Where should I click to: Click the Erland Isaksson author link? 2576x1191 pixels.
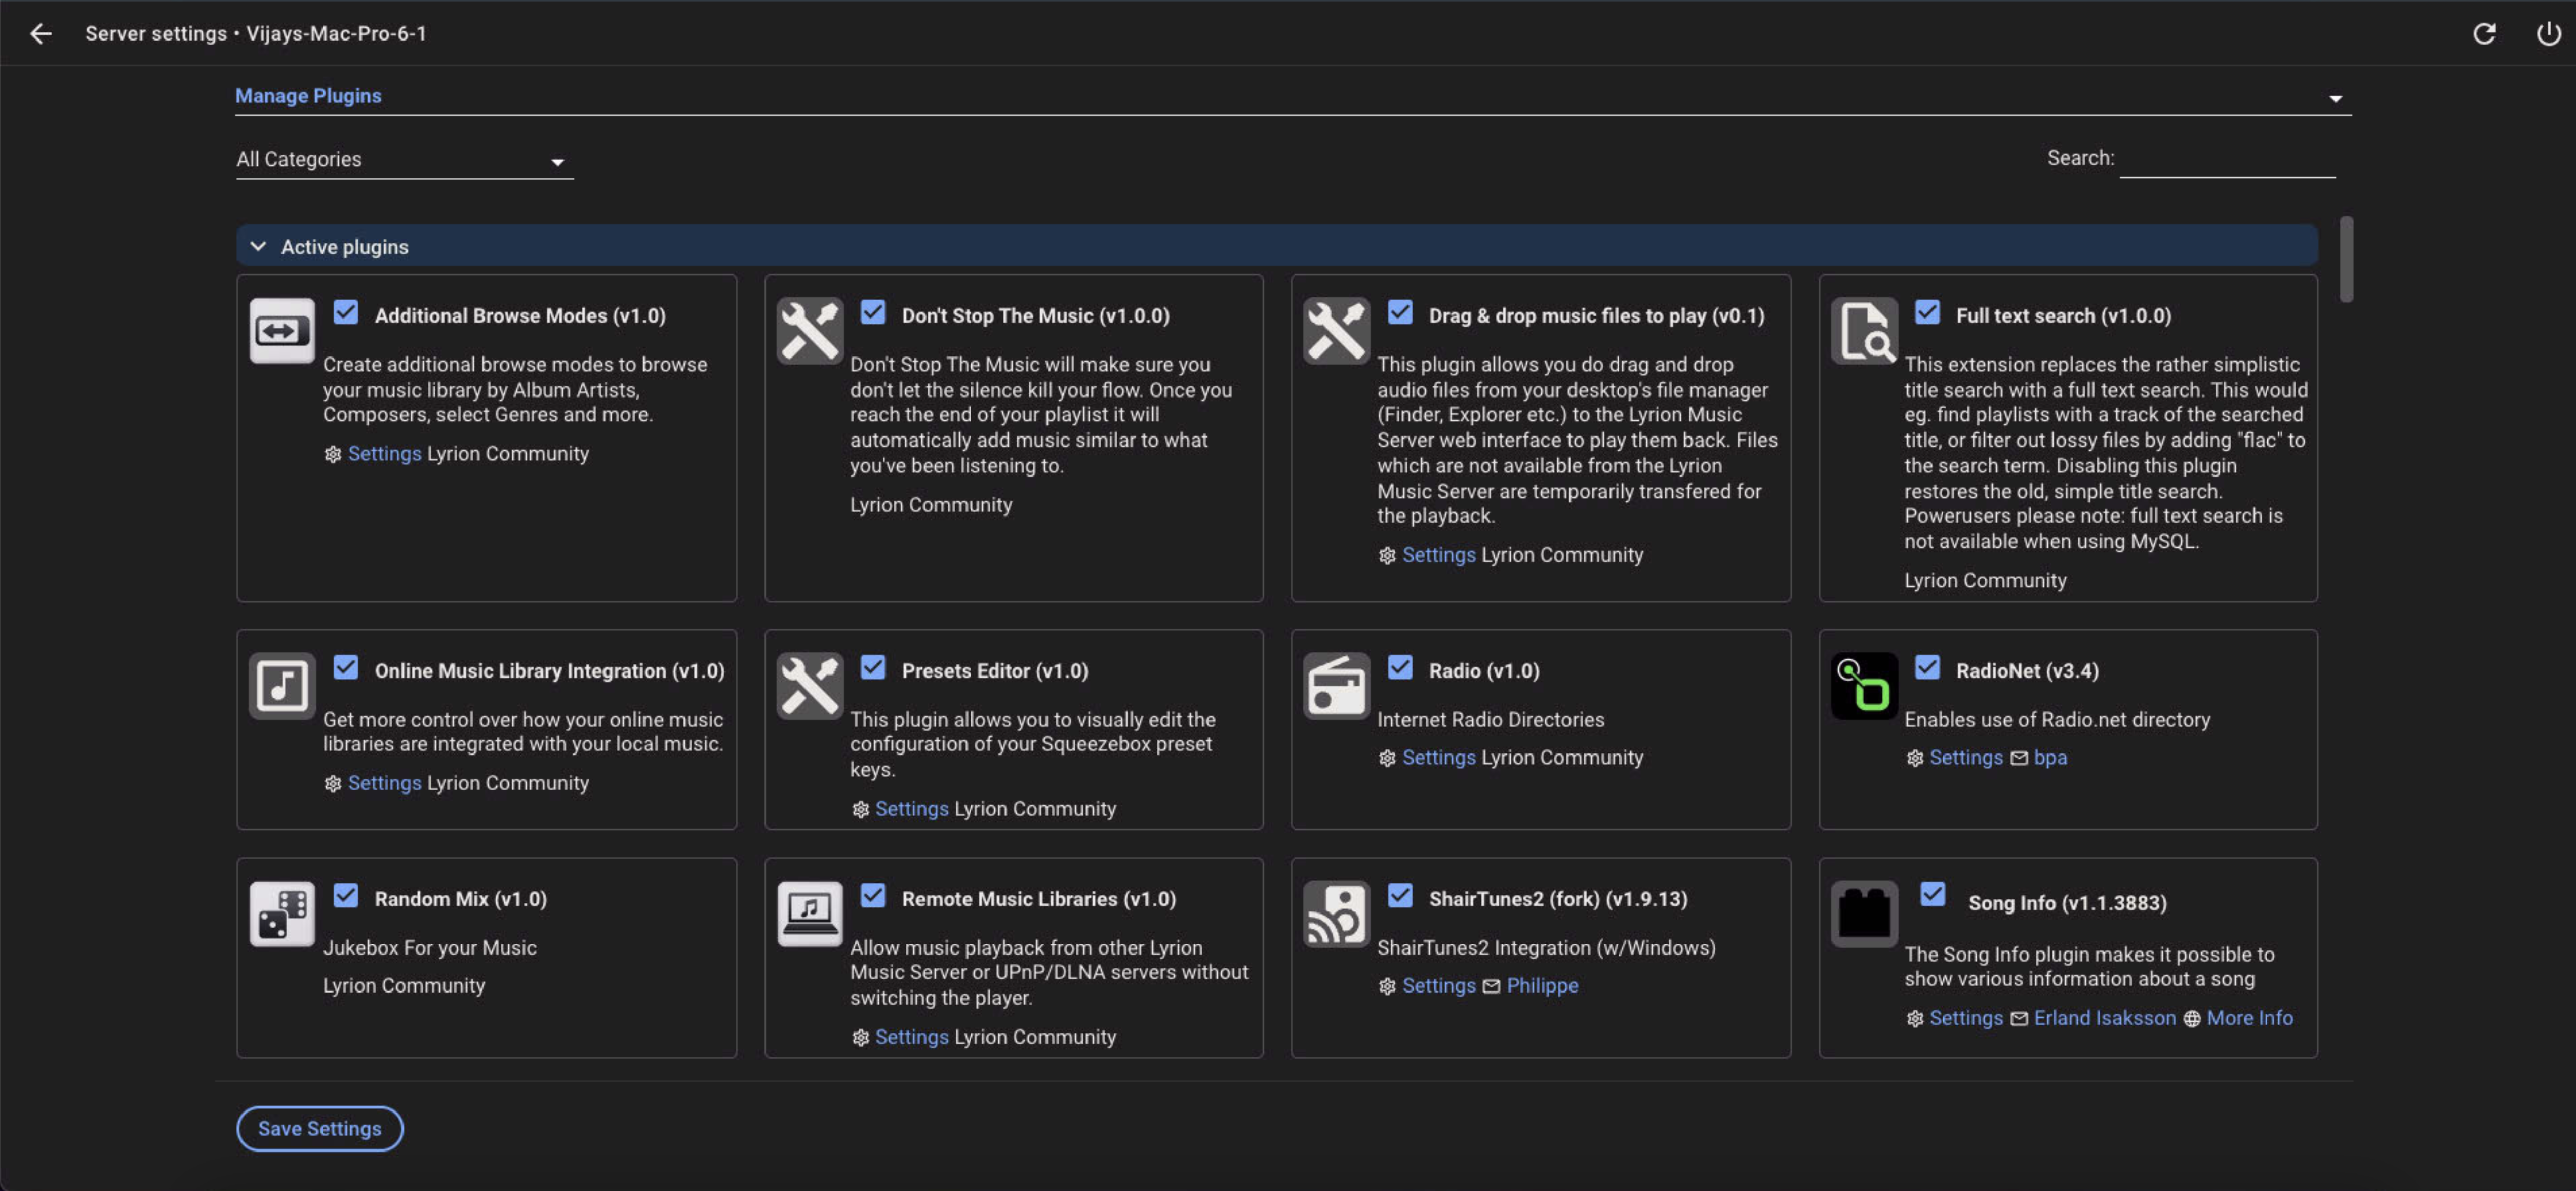click(2104, 1018)
